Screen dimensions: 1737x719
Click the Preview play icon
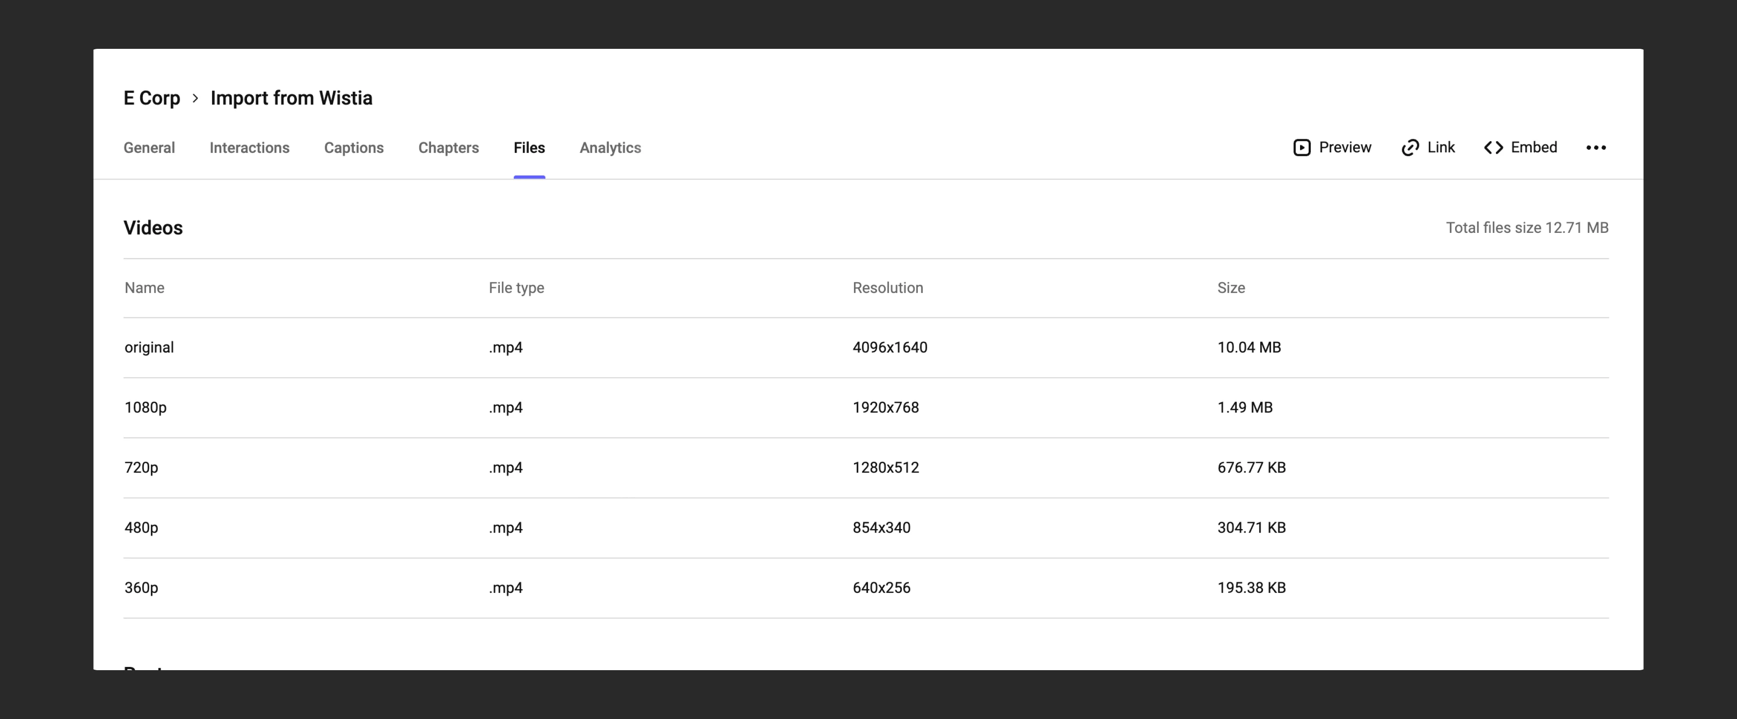(x=1301, y=147)
